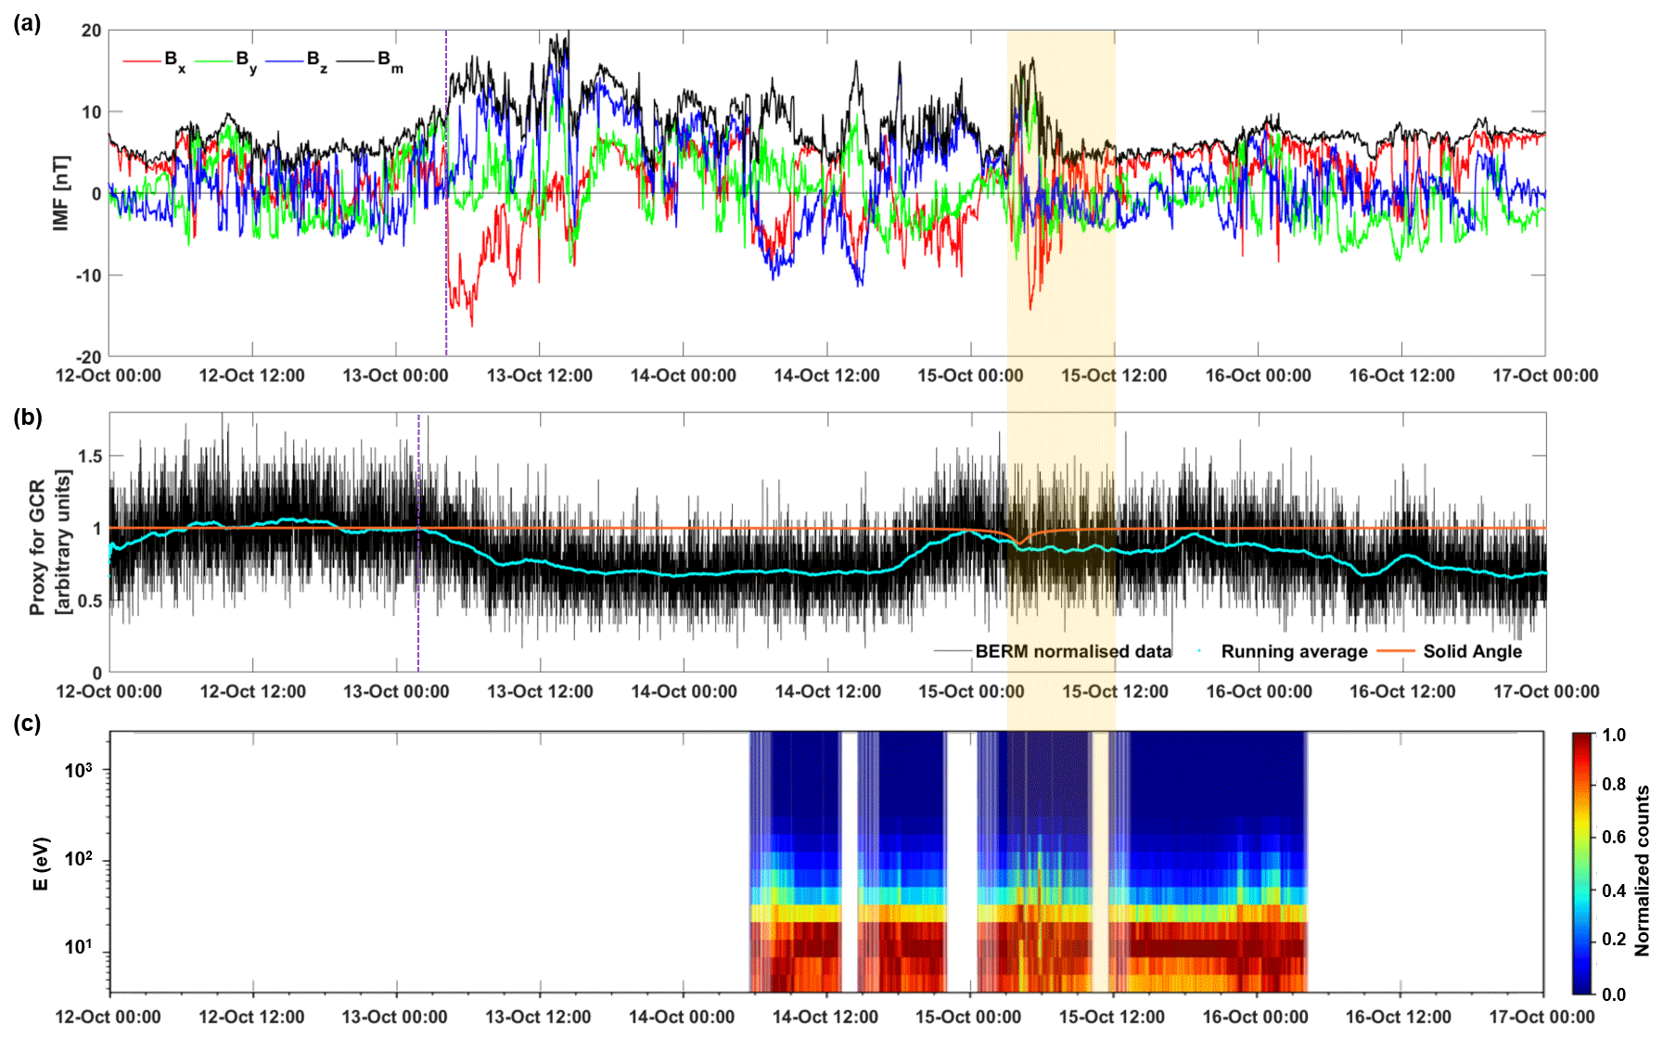The height and width of the screenshot is (1038, 1663).
Task: Click the 1.0 tick on the colorbar
Action: (x=1614, y=736)
